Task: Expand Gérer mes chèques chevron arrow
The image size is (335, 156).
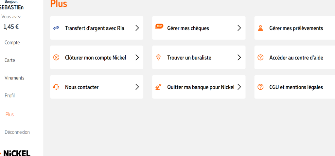Action: point(239,28)
